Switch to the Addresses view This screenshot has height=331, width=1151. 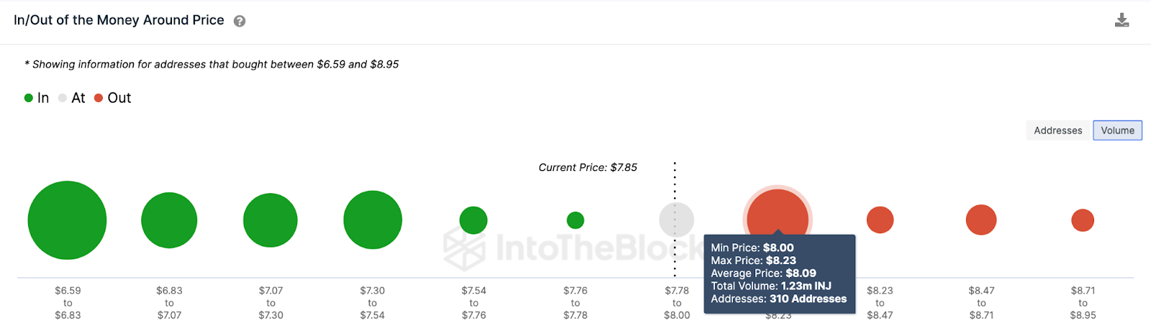coord(1057,131)
